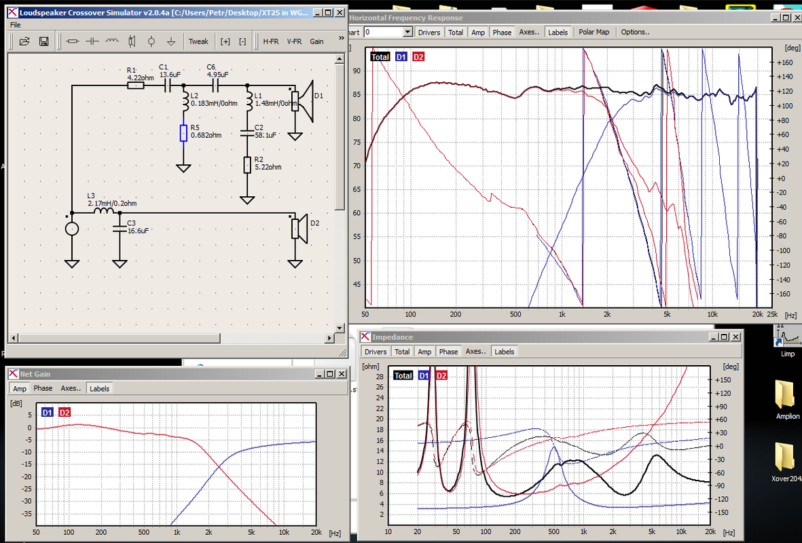Select the R1 resistor symbol in the schematic

pos(136,86)
